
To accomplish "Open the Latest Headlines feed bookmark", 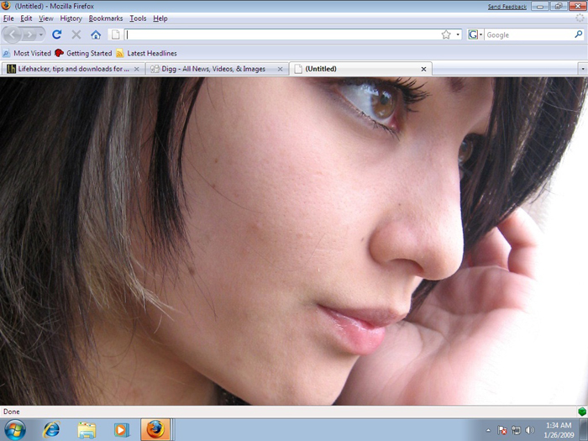I will 146,53.
